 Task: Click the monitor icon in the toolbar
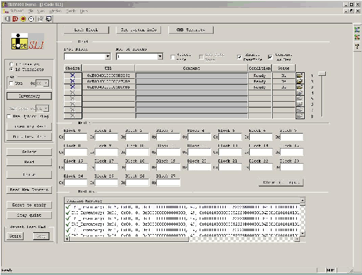pyautogui.click(x=48, y=19)
